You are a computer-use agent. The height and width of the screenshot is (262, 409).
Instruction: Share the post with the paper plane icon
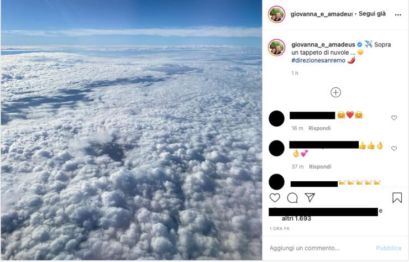coord(310,197)
